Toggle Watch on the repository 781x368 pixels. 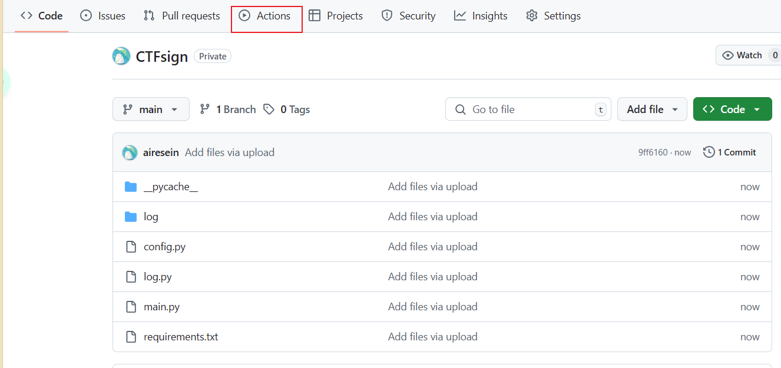(x=743, y=55)
